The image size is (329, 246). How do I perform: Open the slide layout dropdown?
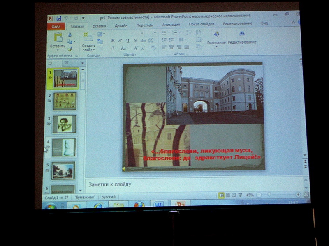tap(101, 34)
